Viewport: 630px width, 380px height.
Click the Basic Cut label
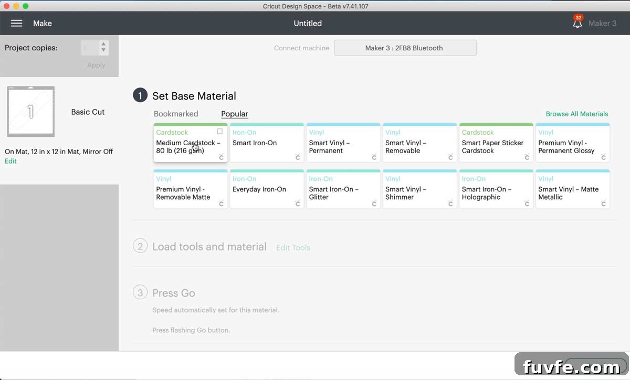(88, 112)
